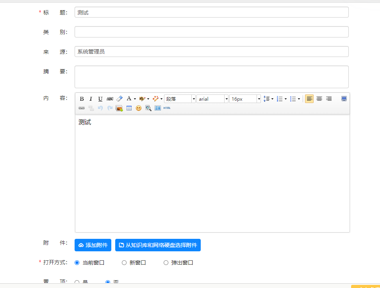Clear formatting with the eraser icon

pyautogui.click(x=120, y=99)
